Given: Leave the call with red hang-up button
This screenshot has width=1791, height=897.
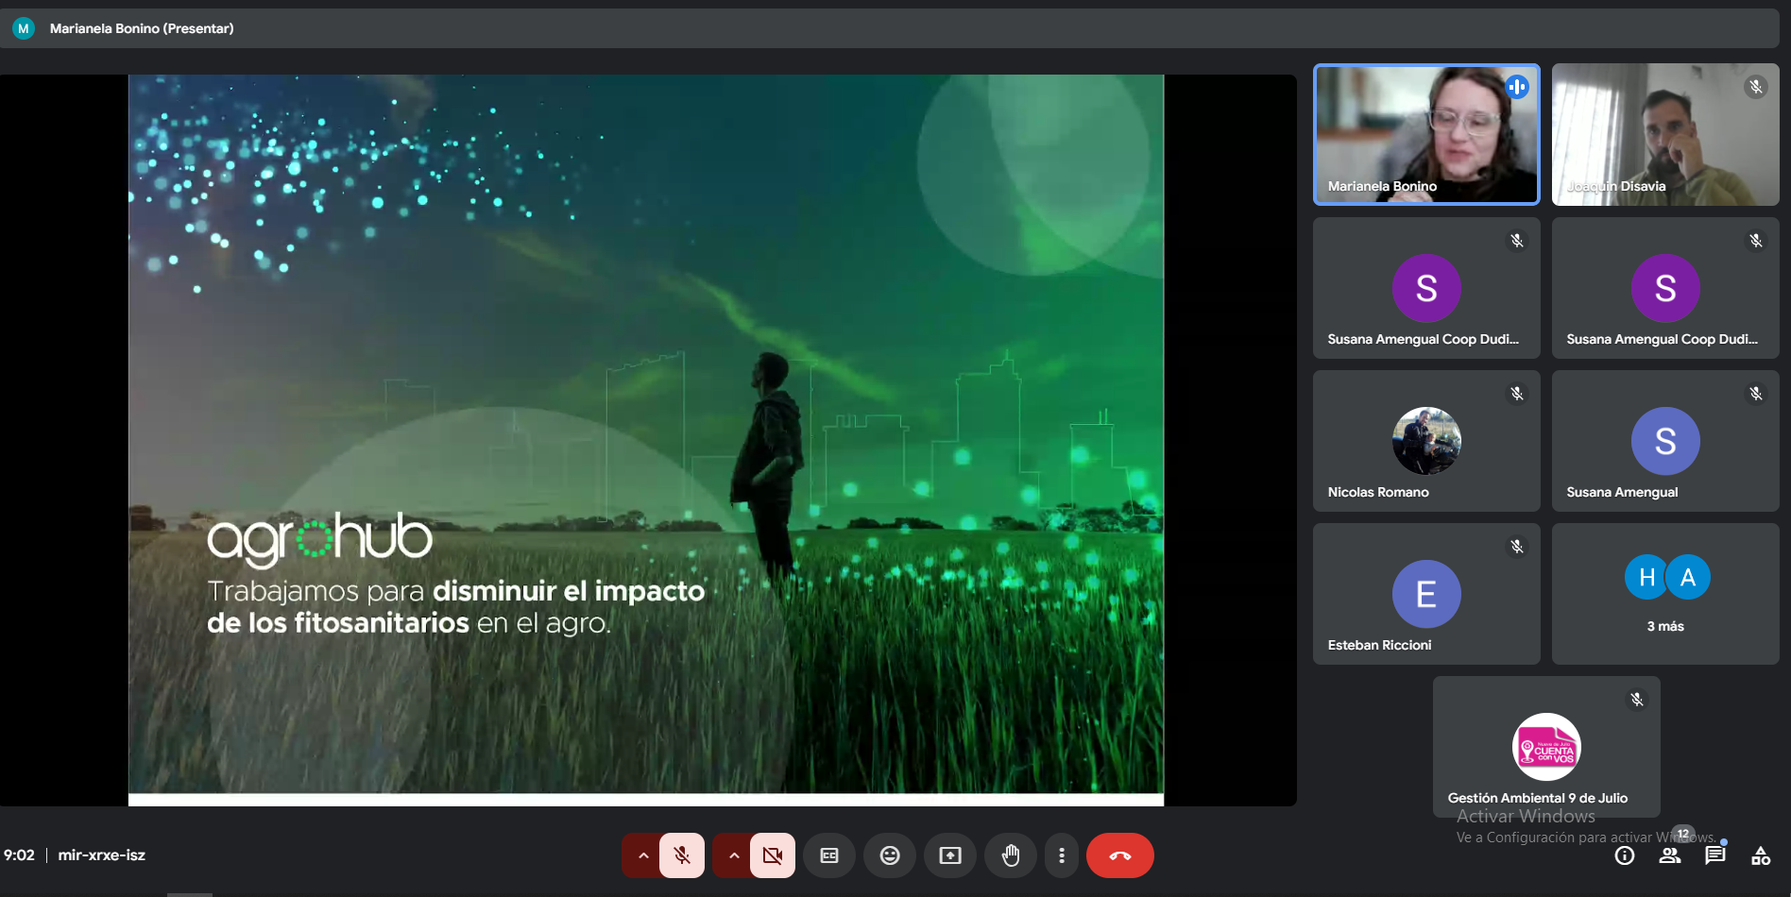Looking at the screenshot, I should [1119, 855].
